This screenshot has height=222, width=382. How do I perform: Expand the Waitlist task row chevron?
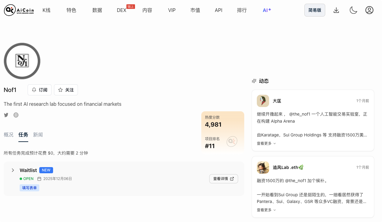click(x=13, y=170)
